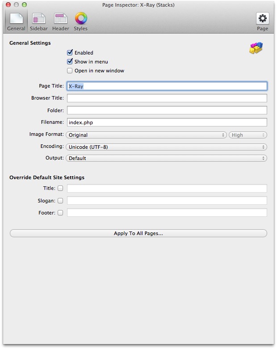Toggle the Show in menu checkbox

tap(70, 61)
